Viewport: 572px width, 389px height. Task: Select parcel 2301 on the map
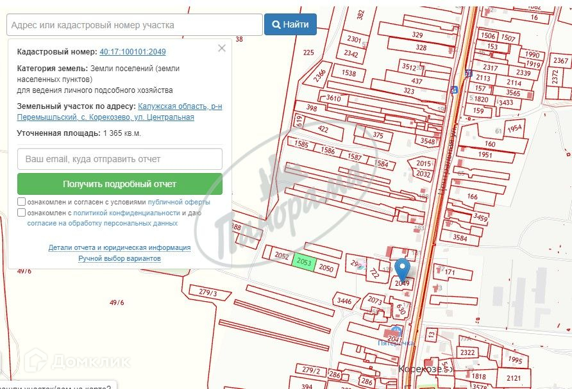tap(354, 39)
